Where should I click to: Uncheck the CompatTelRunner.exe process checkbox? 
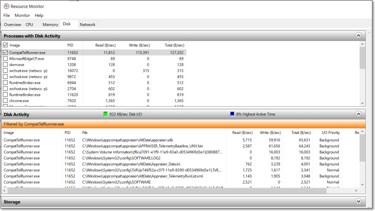pyautogui.click(x=5, y=52)
